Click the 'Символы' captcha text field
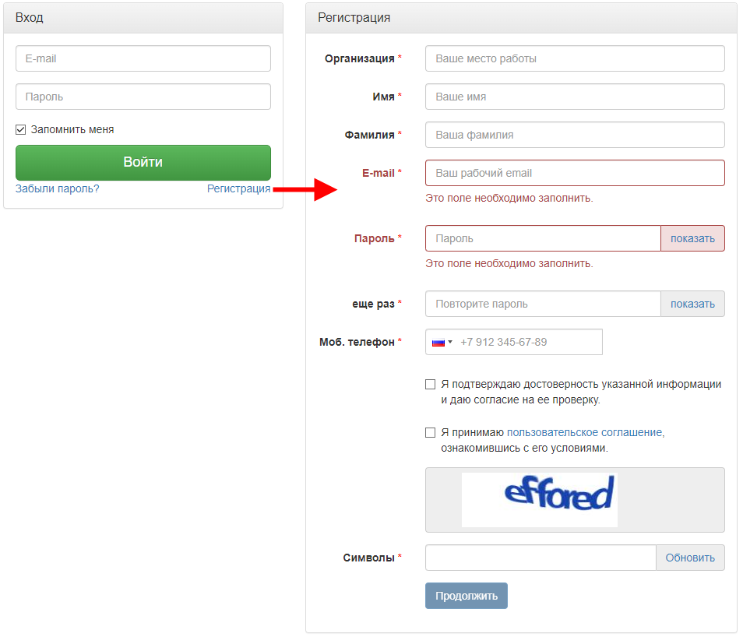Viewport: 743px width, 637px height. tap(541, 558)
